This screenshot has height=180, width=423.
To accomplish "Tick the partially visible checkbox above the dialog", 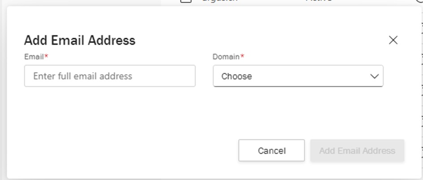I will [186, 1].
